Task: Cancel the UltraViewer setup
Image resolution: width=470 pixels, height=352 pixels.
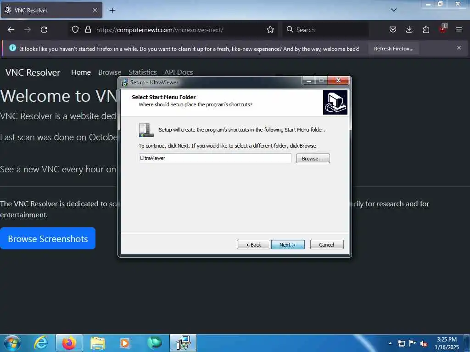Action: click(327, 245)
